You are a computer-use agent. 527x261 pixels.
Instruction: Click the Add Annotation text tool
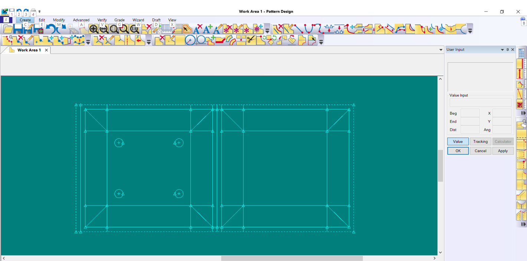click(208, 29)
